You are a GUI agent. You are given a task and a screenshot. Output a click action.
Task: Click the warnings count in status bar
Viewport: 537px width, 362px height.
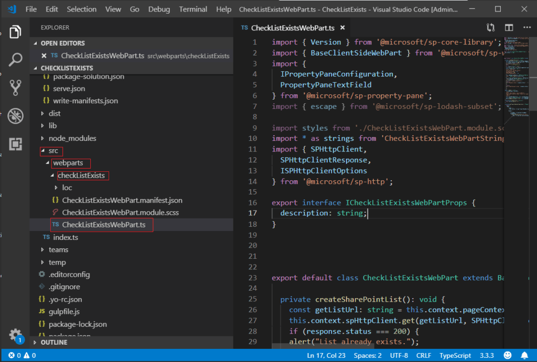click(30, 356)
